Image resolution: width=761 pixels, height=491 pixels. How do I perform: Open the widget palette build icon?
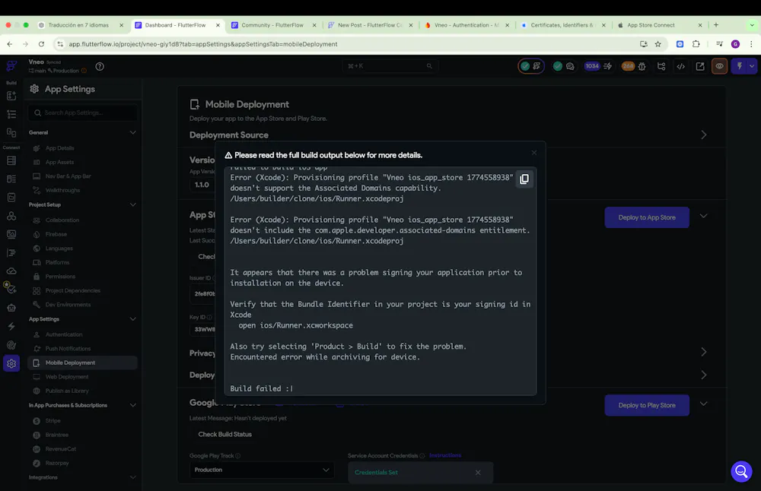pos(11,96)
